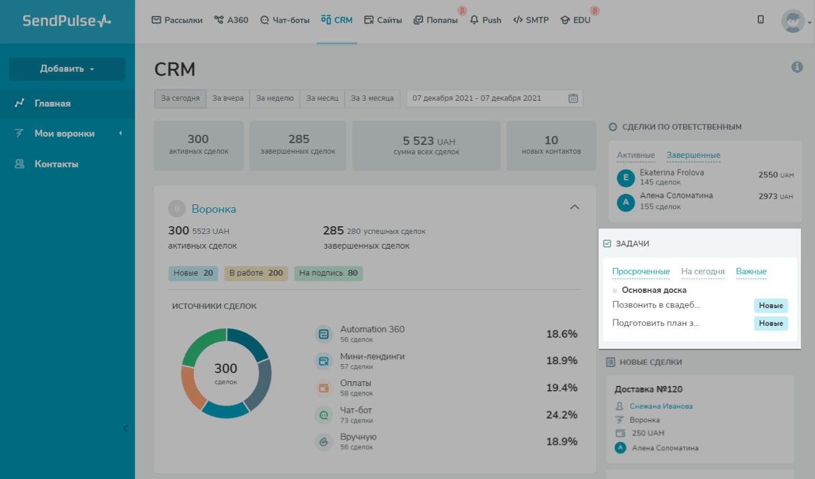Open the Добавить dropdown button
The image size is (815, 479).
[67, 69]
